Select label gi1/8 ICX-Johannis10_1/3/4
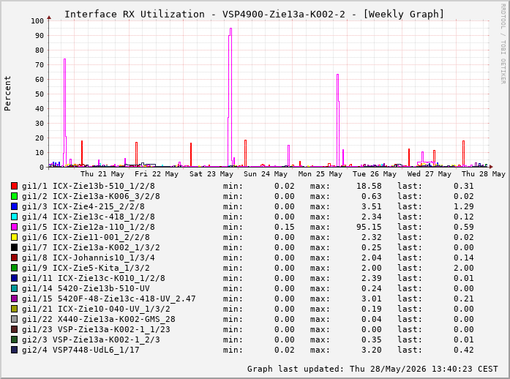This screenshot has height=379, width=510. pyautogui.click(x=89, y=258)
